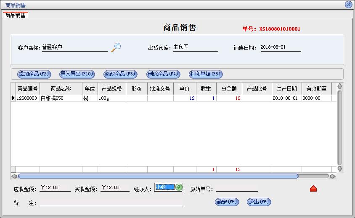355x218 pixels.
Task: Select the 商品销售 tab
Action: click(15, 16)
